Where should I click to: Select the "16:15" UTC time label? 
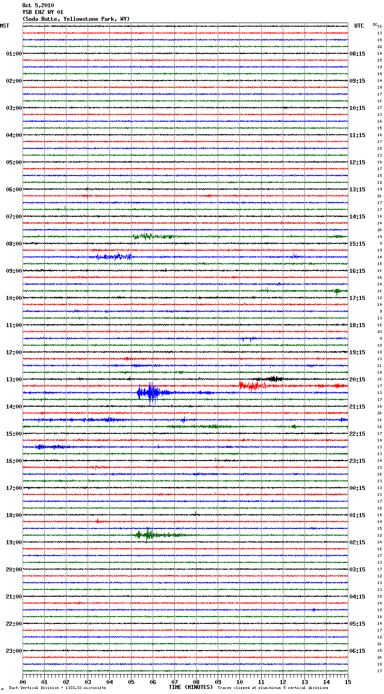point(357,271)
